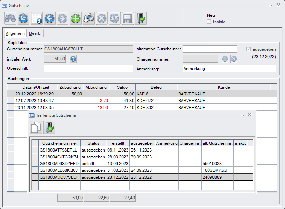Viewport: 285px width, 209px height.
Task: Click the blue undo arrow icon
Action: pyautogui.click(x=23, y=18)
